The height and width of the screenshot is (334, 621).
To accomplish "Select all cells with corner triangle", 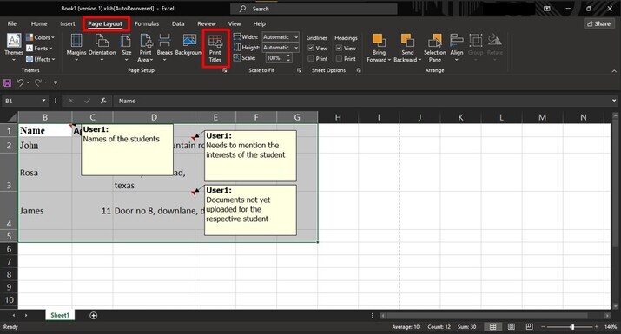I will [11, 117].
